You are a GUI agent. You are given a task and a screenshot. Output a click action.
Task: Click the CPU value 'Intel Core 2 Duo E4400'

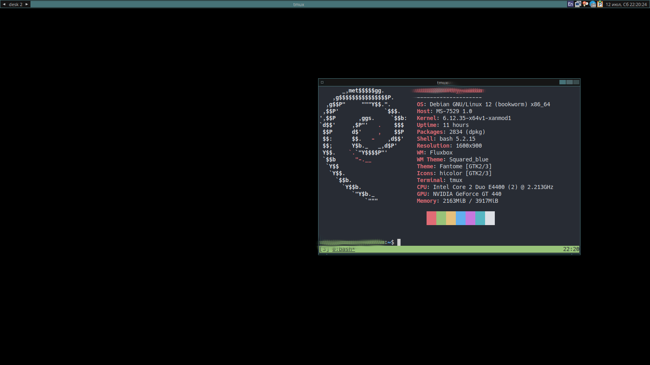point(469,187)
